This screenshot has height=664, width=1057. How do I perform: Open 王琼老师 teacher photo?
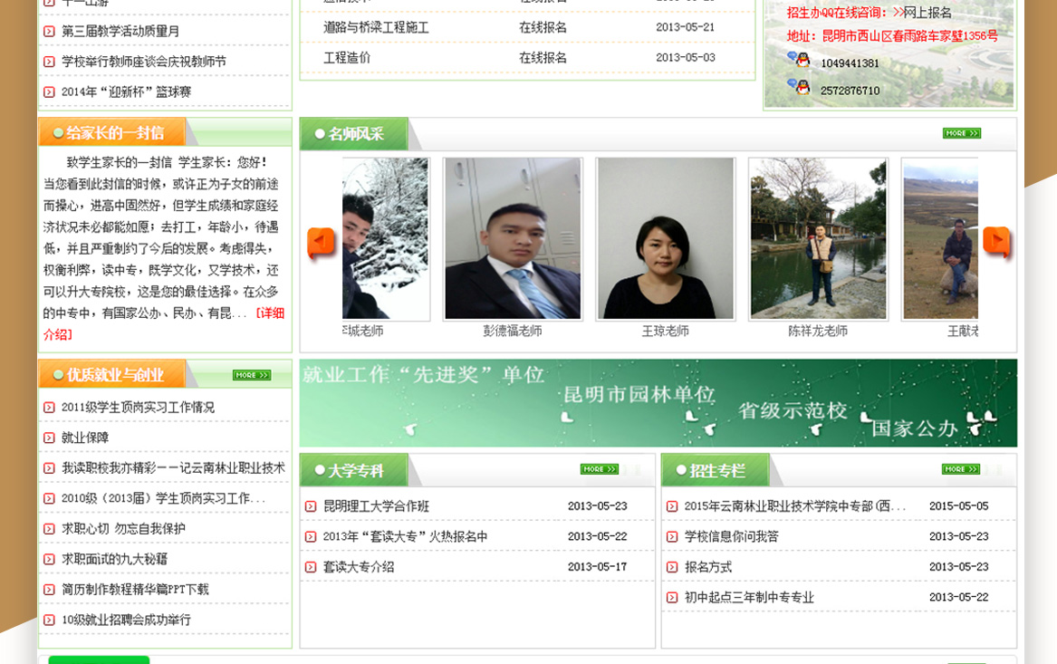click(x=665, y=239)
